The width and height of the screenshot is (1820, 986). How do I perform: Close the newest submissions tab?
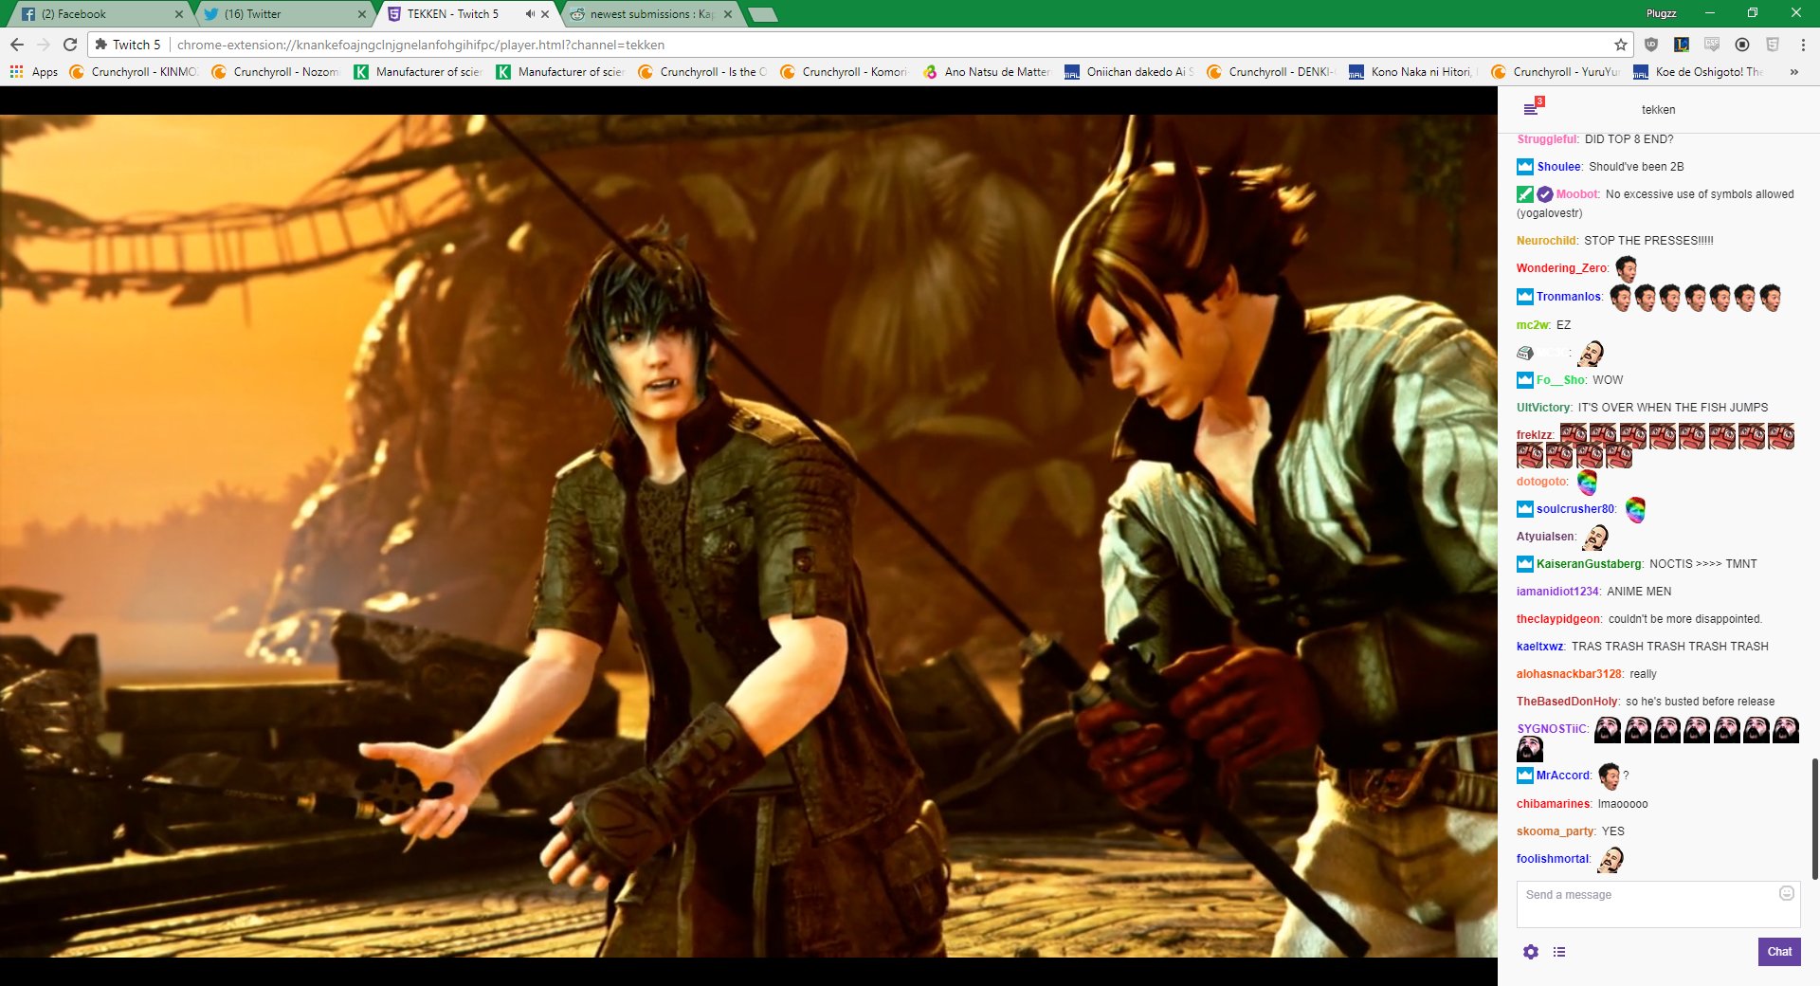coord(727,14)
